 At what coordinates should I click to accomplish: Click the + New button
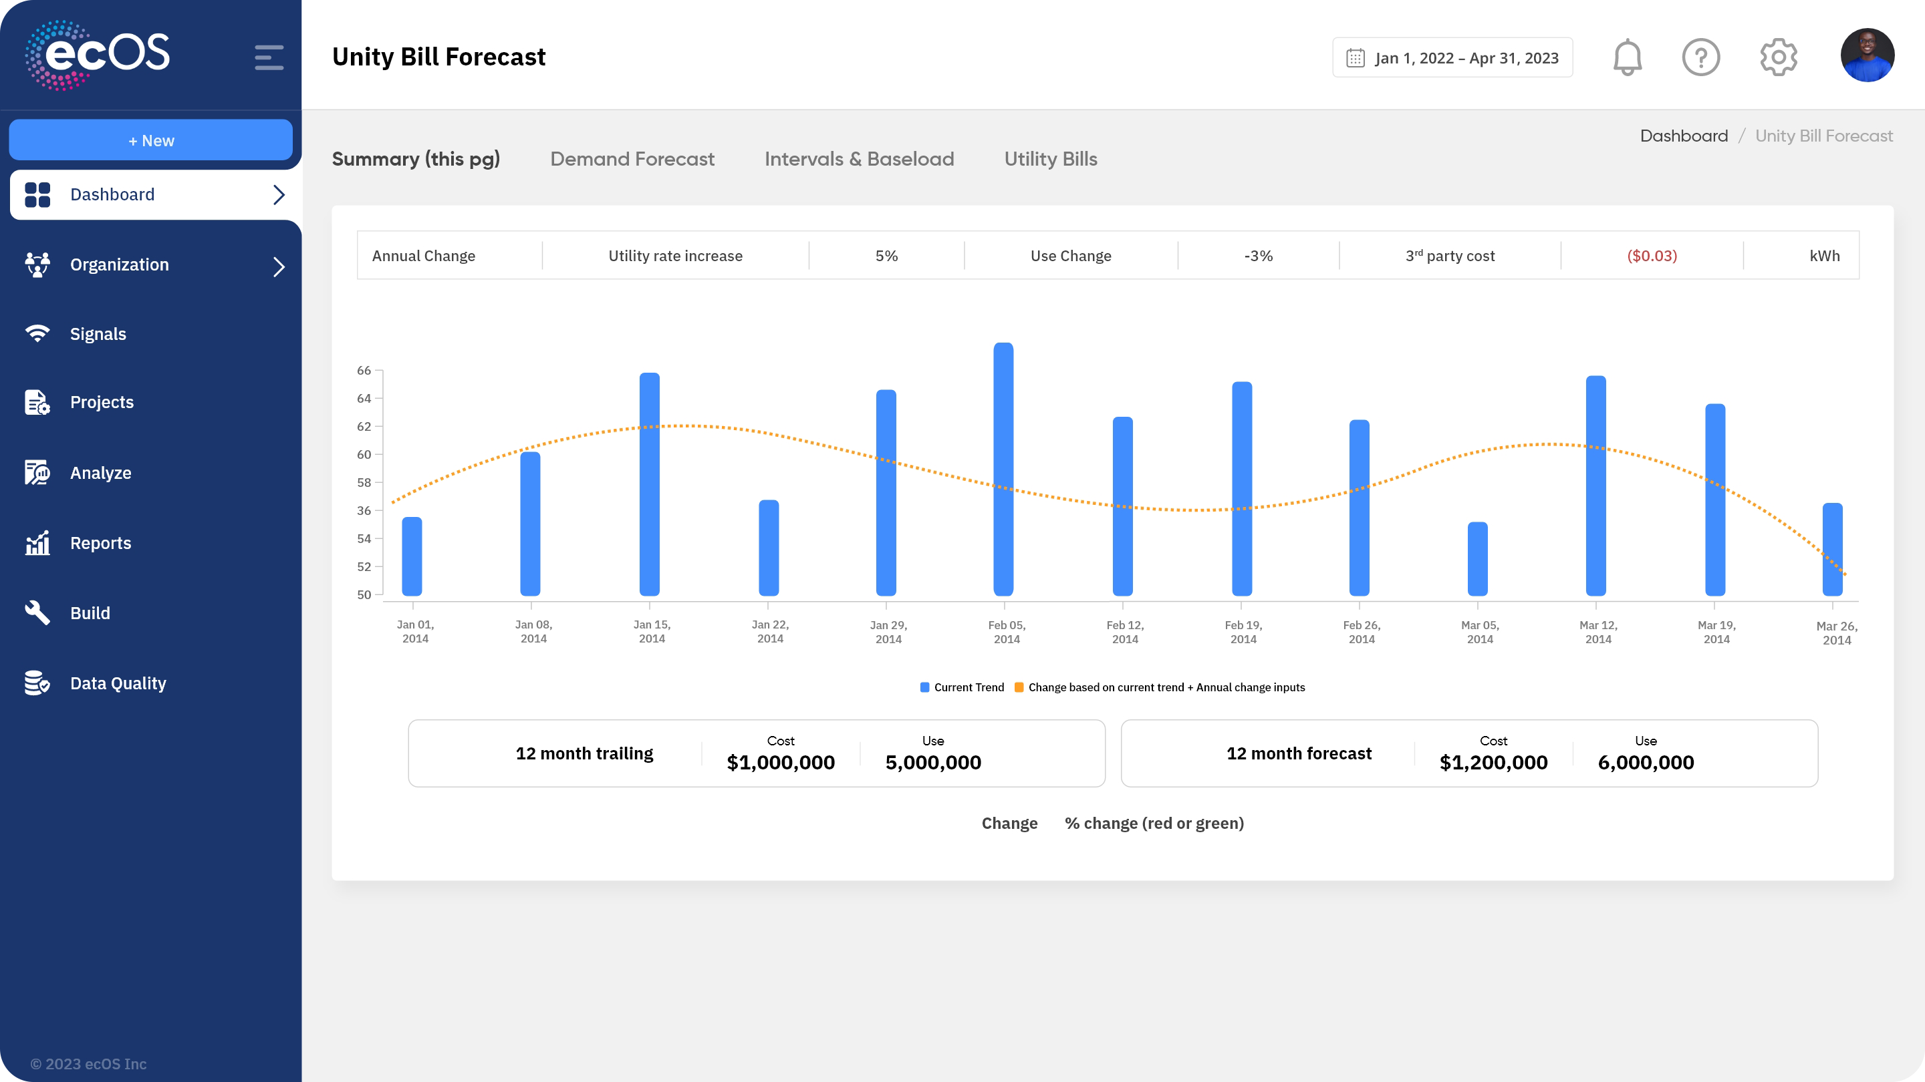(151, 140)
